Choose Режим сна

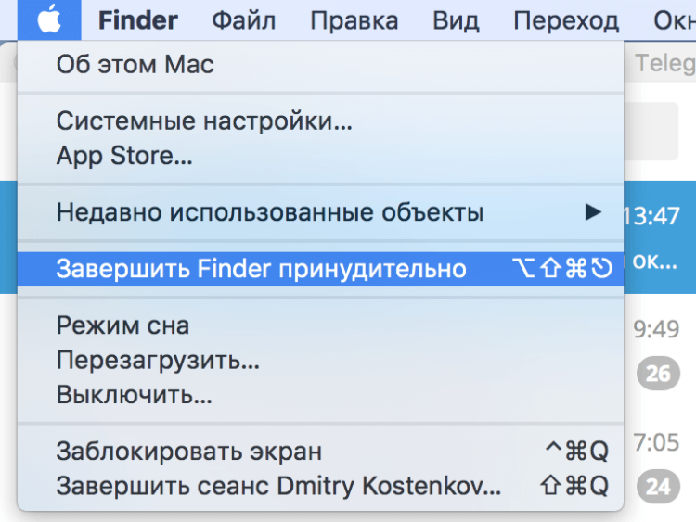pos(320,325)
